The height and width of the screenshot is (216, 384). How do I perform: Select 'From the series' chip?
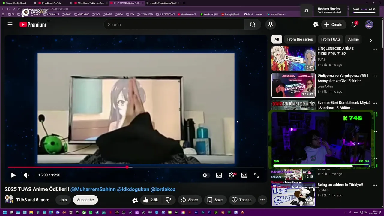[300, 39]
